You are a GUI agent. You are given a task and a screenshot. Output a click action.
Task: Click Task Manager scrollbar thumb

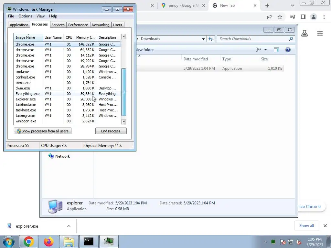coord(124,92)
